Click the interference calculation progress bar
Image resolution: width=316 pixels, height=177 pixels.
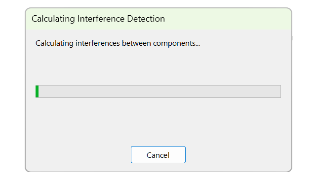158,91
